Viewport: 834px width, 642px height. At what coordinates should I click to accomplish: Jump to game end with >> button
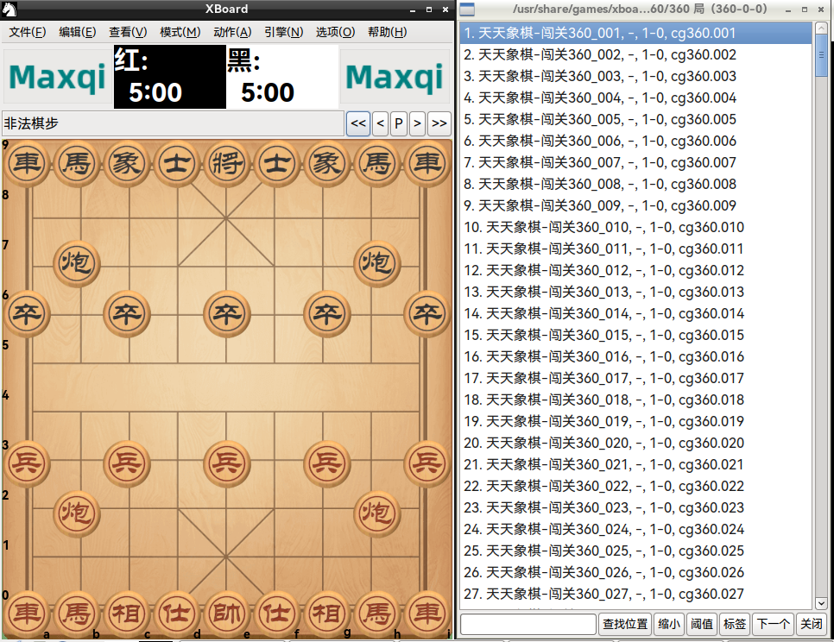(439, 124)
